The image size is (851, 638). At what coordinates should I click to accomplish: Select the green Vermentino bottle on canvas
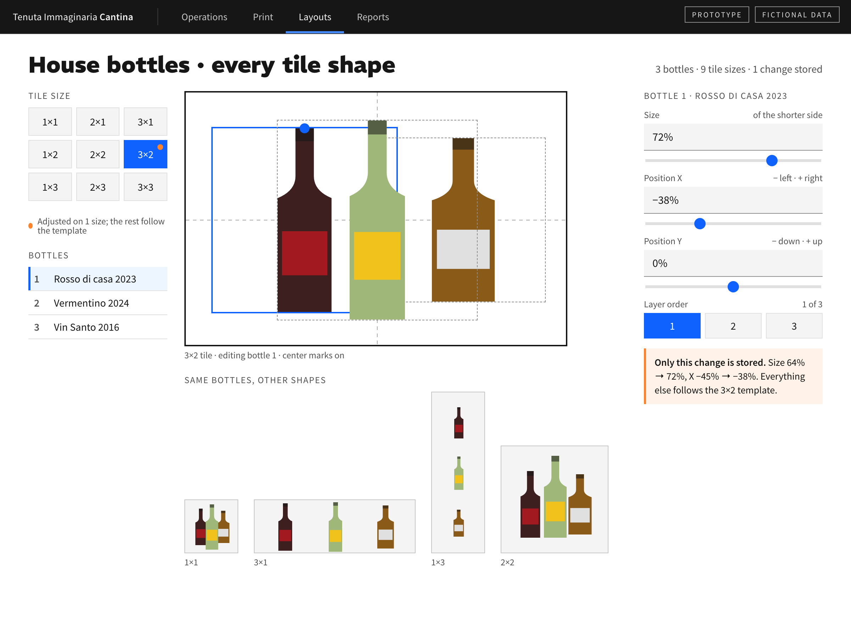[377, 220]
